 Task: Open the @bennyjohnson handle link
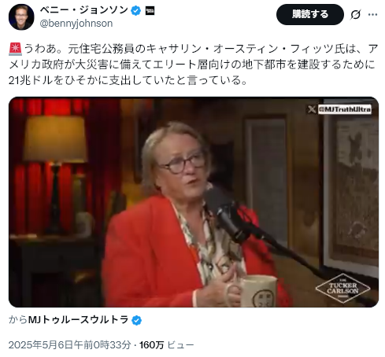tap(76, 24)
